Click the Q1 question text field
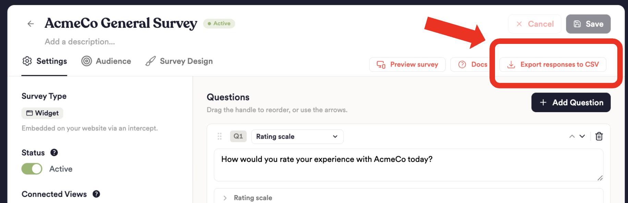The image size is (628, 203). [x=409, y=165]
